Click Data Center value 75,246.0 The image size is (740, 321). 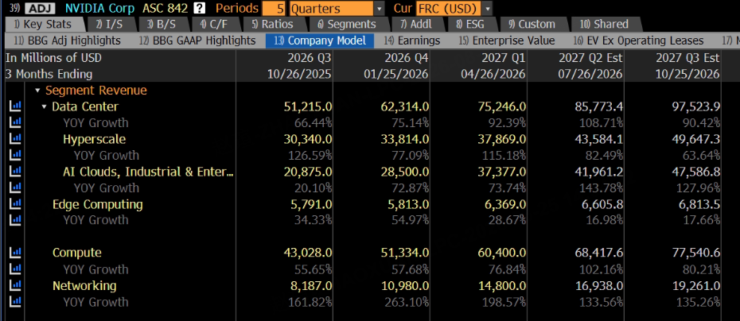click(501, 106)
